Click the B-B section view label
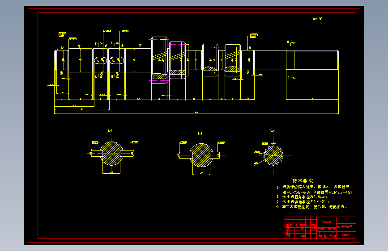 (x=200, y=134)
